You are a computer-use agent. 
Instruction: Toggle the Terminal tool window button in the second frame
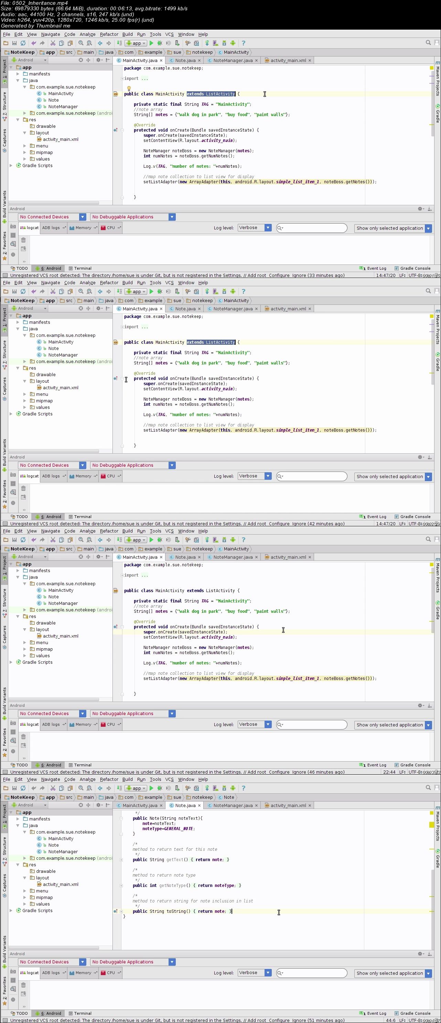coord(80,516)
